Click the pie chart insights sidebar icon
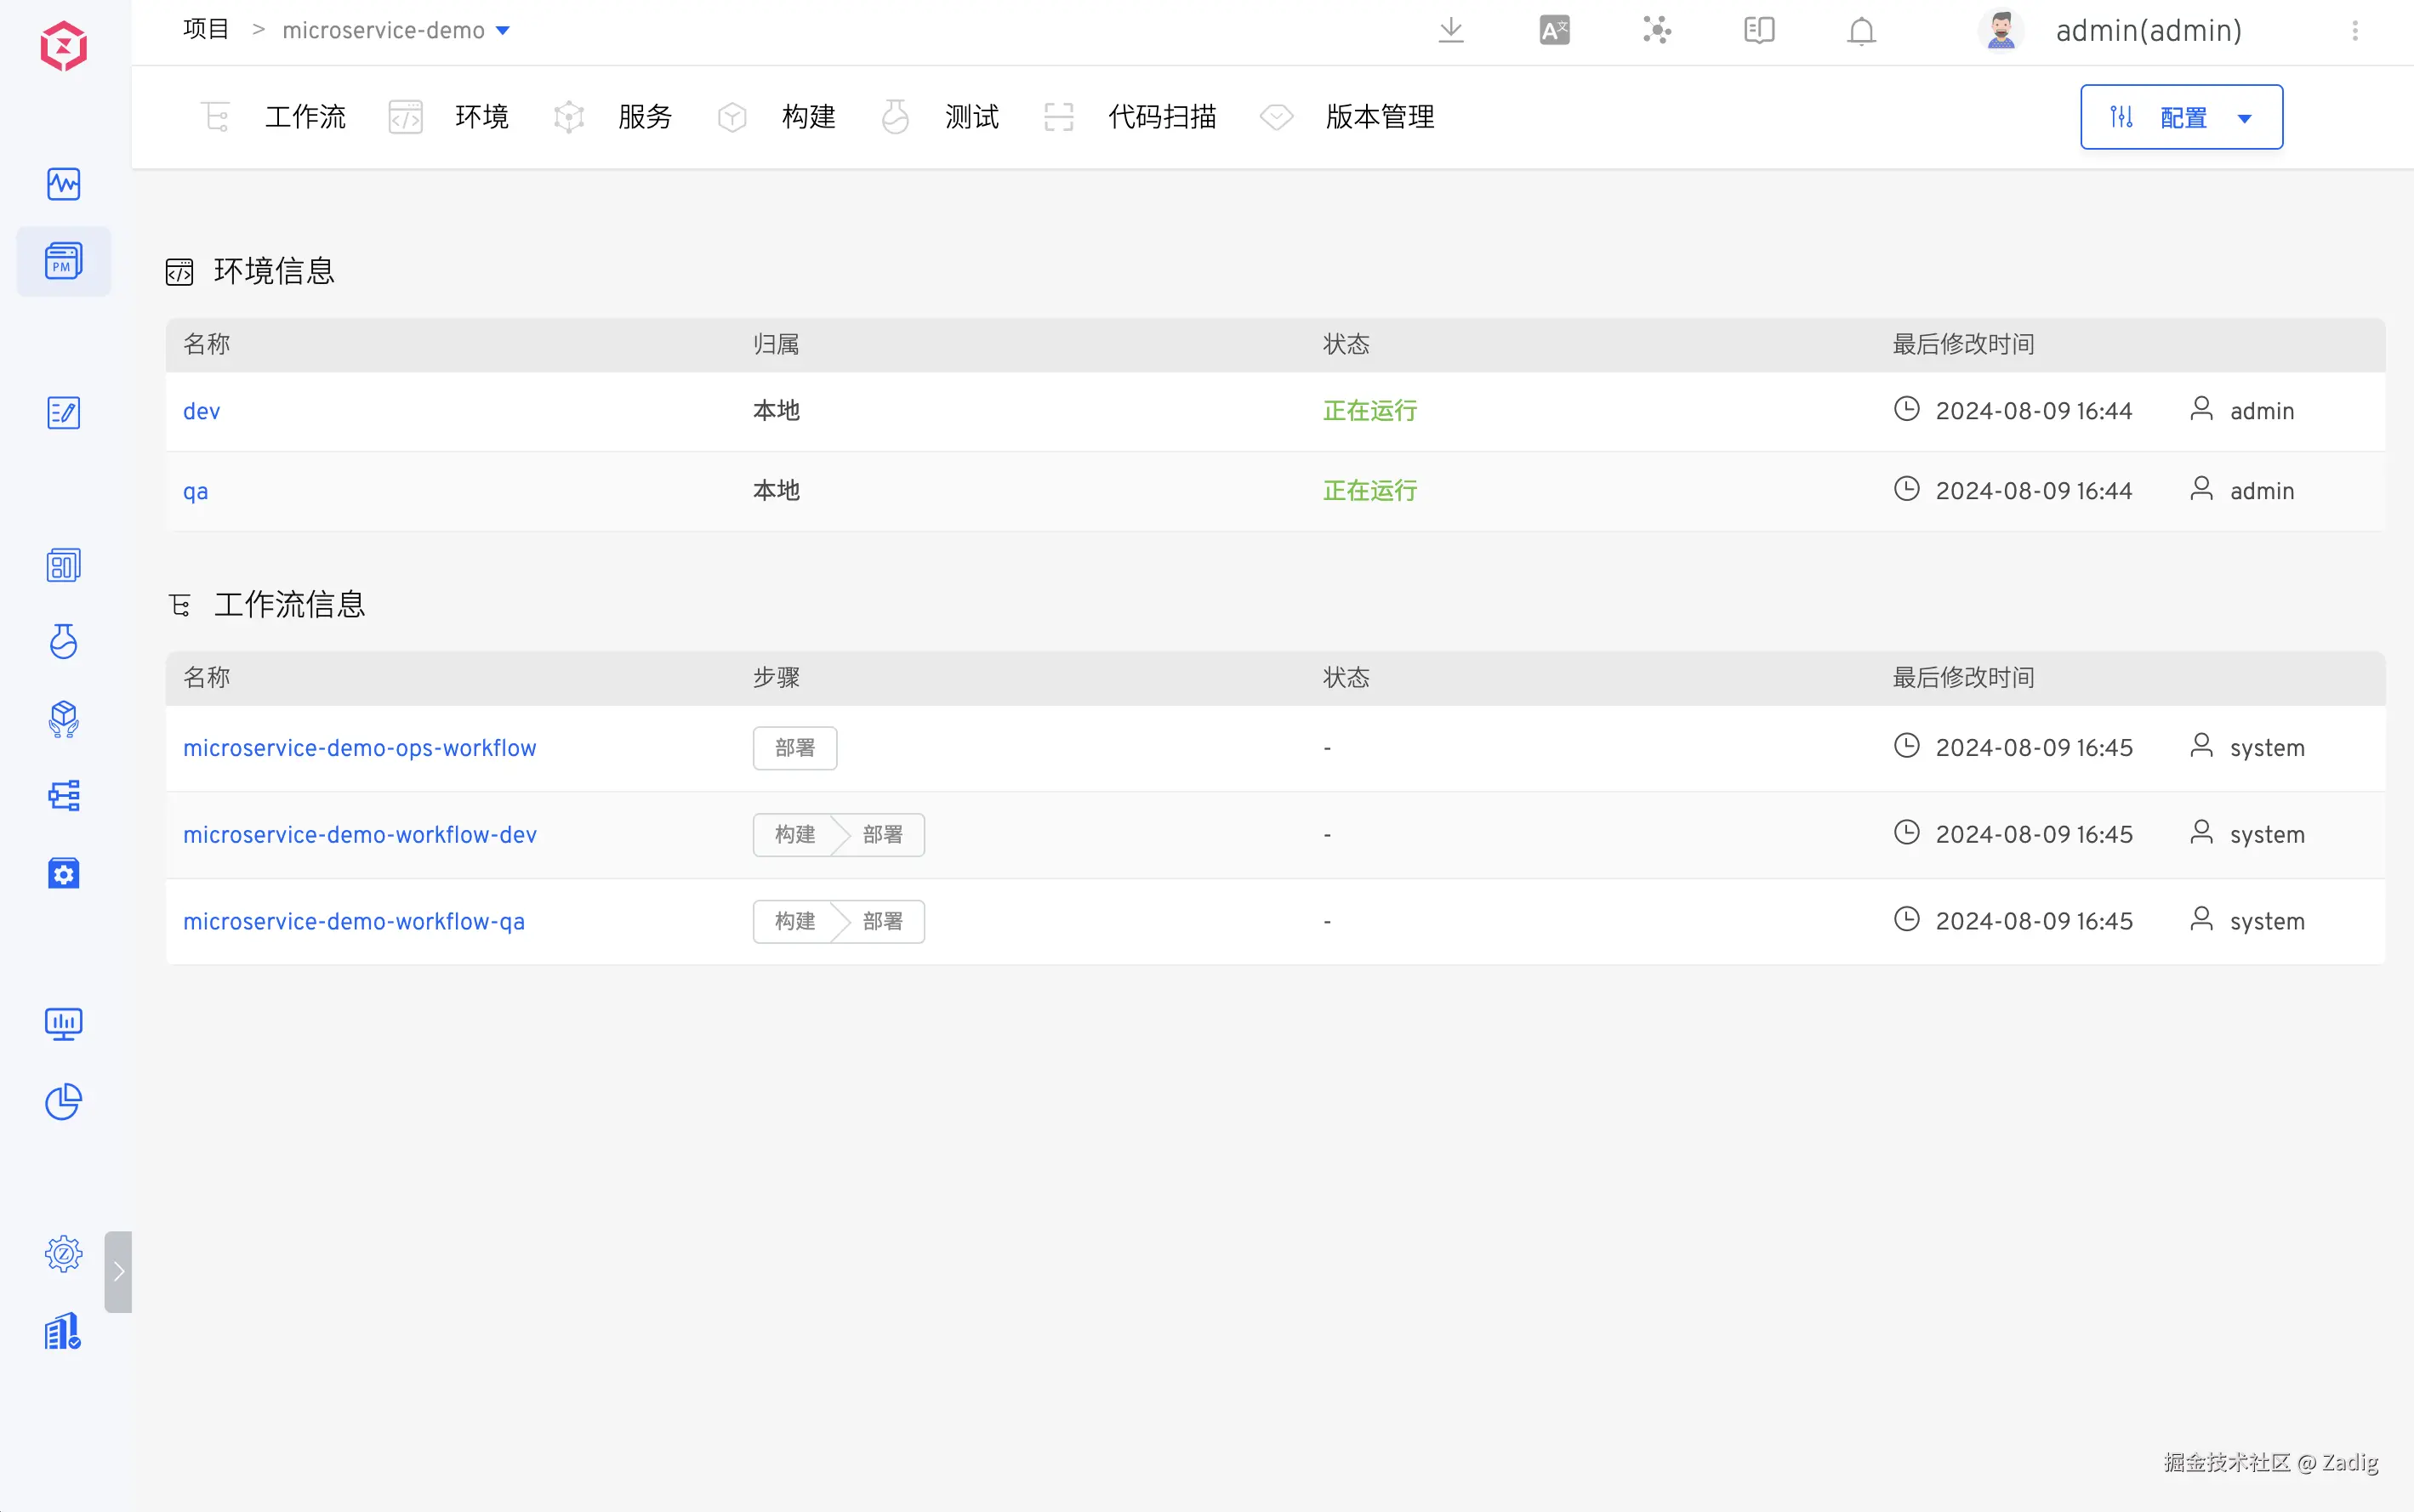 pos(63,1101)
